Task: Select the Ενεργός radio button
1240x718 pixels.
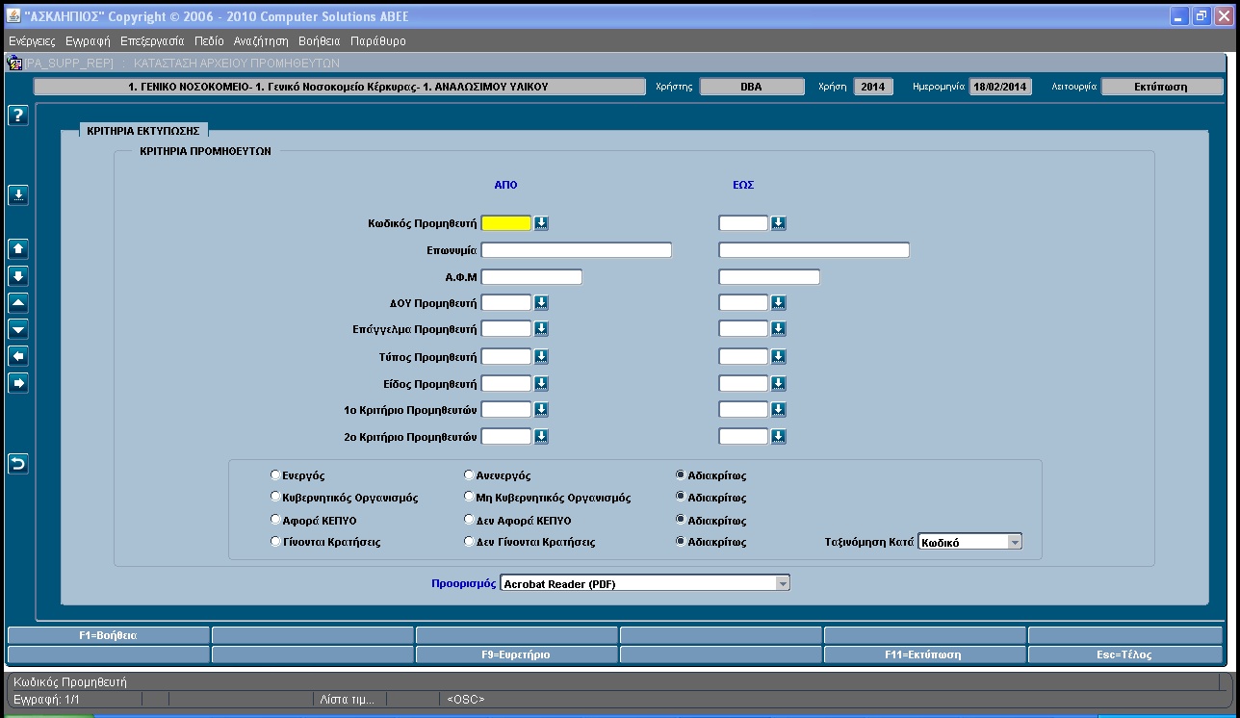Action: [x=276, y=475]
